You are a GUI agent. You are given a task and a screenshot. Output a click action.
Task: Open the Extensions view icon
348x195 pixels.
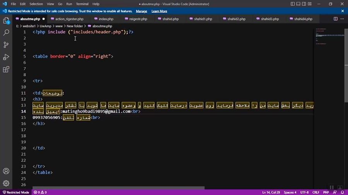6,70
